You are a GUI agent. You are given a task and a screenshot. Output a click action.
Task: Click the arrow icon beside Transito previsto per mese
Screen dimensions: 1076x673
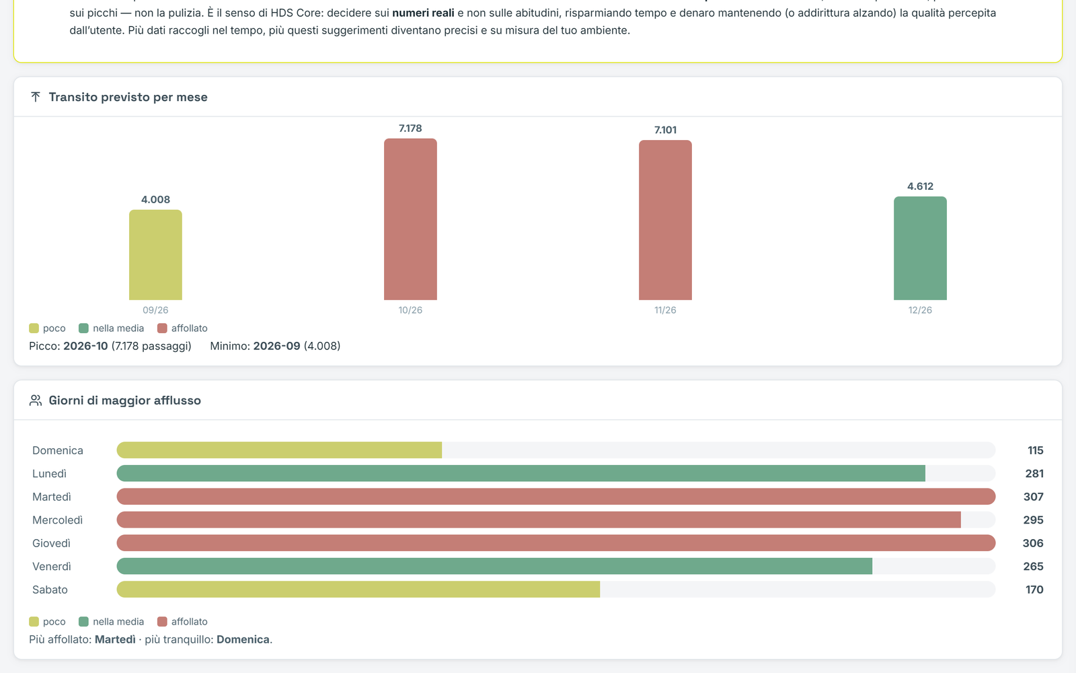click(x=36, y=97)
